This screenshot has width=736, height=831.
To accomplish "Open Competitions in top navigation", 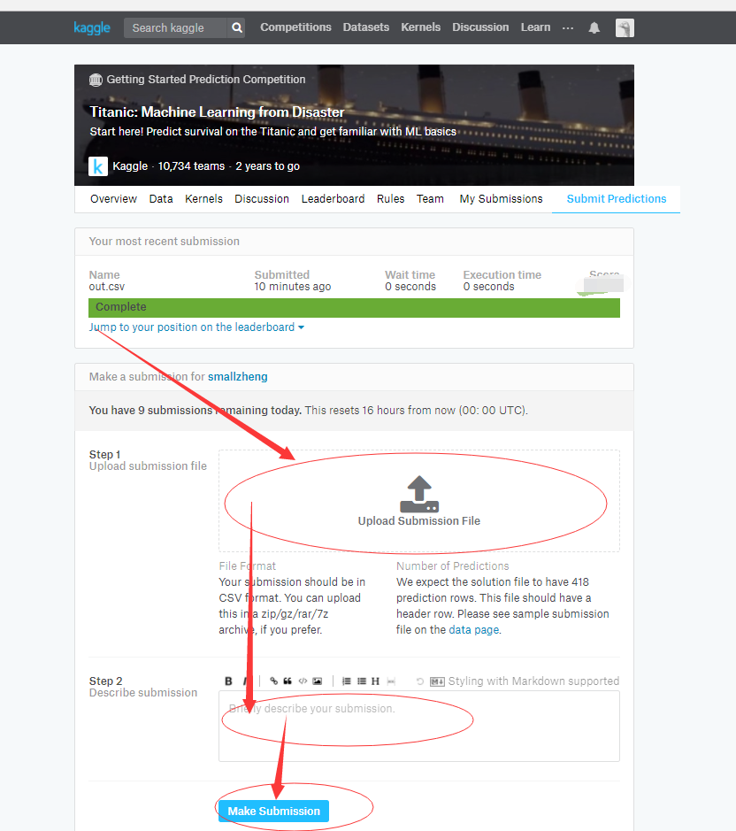I will [295, 27].
